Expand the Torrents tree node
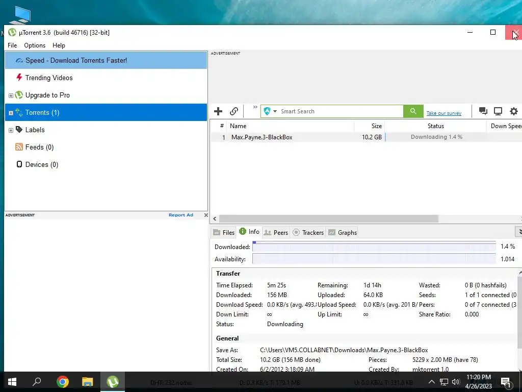The width and height of the screenshot is (522, 392). click(x=11, y=113)
